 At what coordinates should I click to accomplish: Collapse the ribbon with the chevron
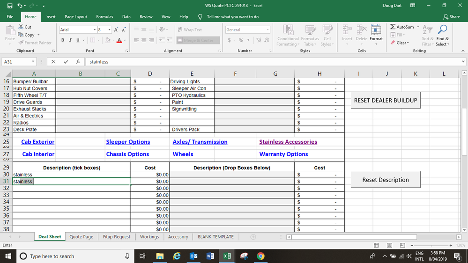[463, 51]
